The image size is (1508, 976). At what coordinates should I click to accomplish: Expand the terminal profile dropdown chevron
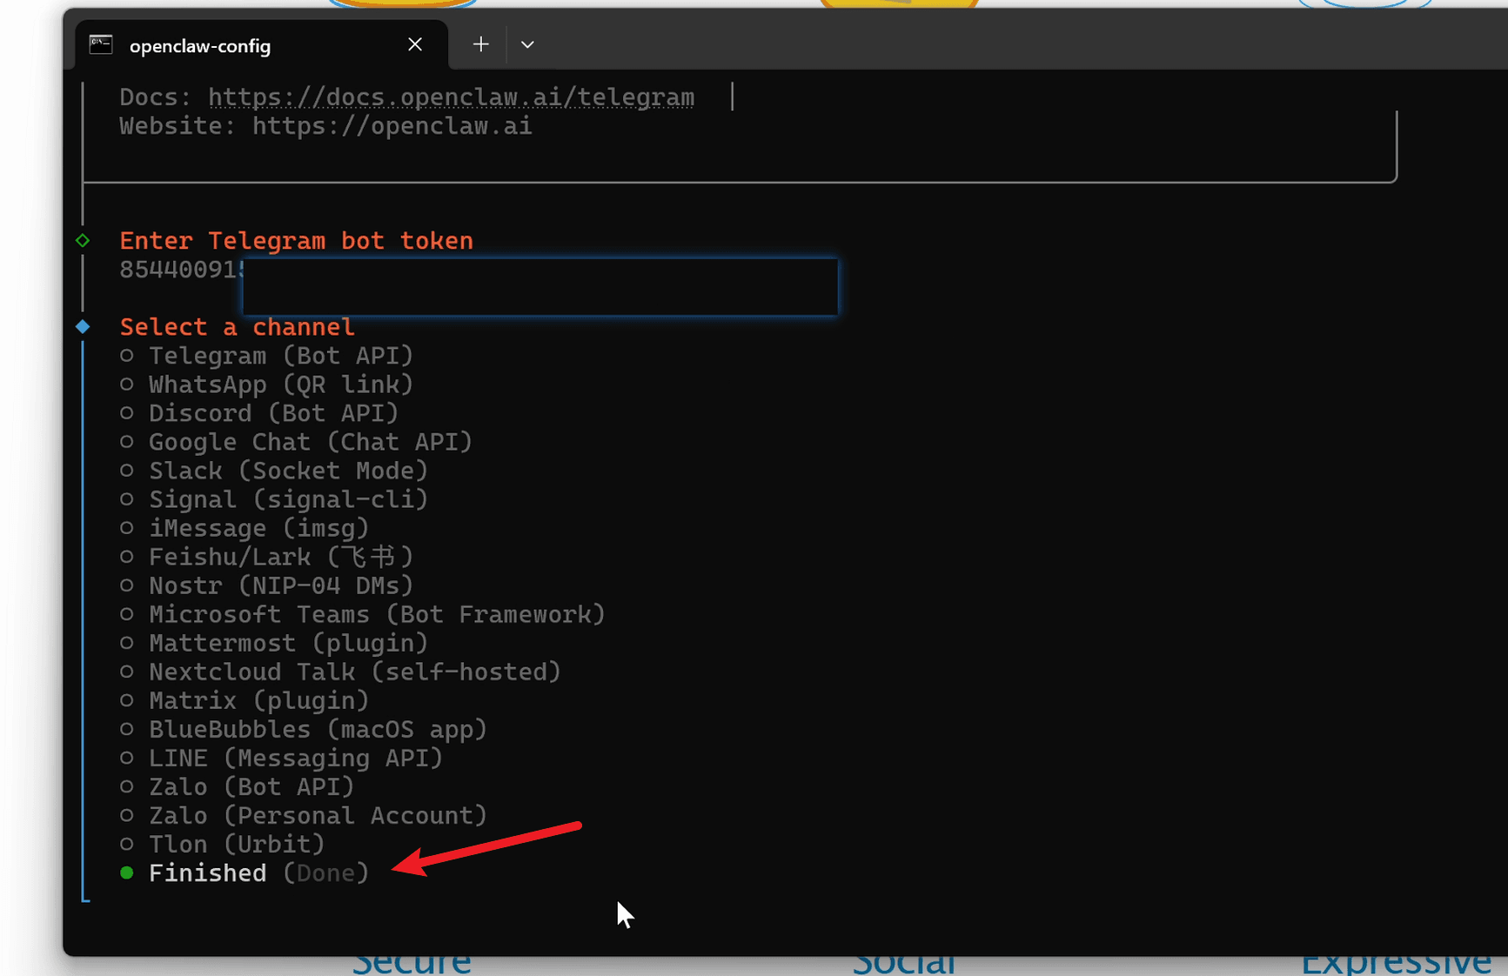pyautogui.click(x=527, y=44)
